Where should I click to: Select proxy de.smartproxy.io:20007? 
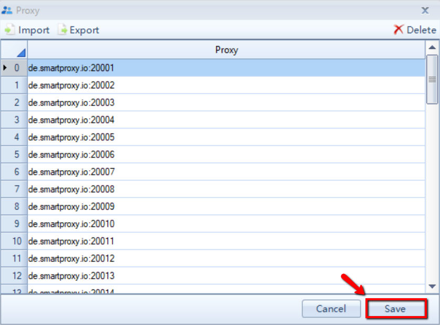tap(226, 172)
